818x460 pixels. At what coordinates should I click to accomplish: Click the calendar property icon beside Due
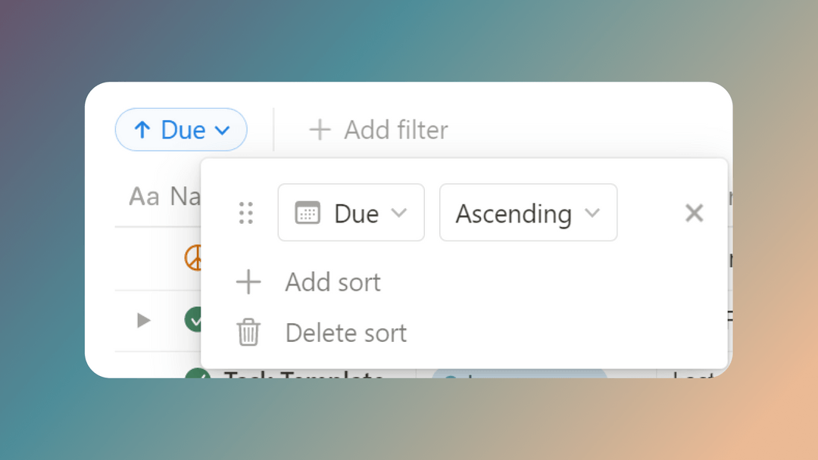pos(308,213)
